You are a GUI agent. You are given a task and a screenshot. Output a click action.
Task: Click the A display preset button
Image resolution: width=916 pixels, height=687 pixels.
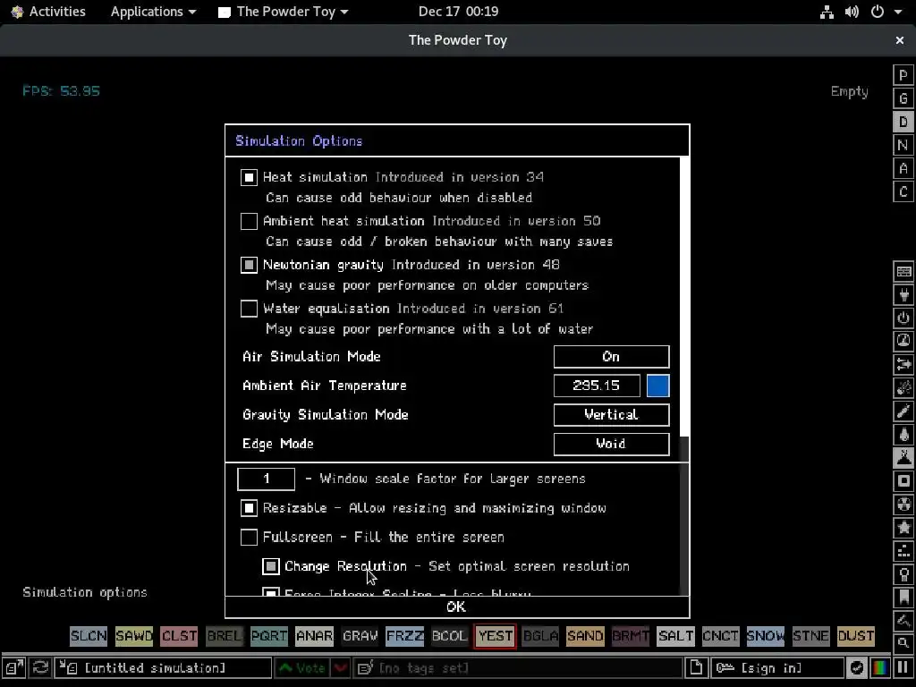point(903,168)
